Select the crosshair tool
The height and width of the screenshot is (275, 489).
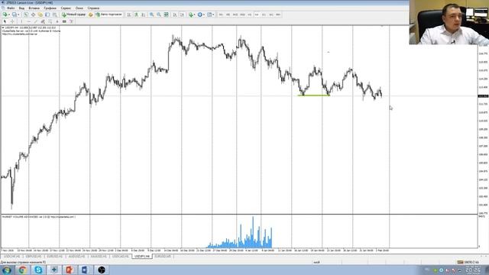[x=12, y=21]
